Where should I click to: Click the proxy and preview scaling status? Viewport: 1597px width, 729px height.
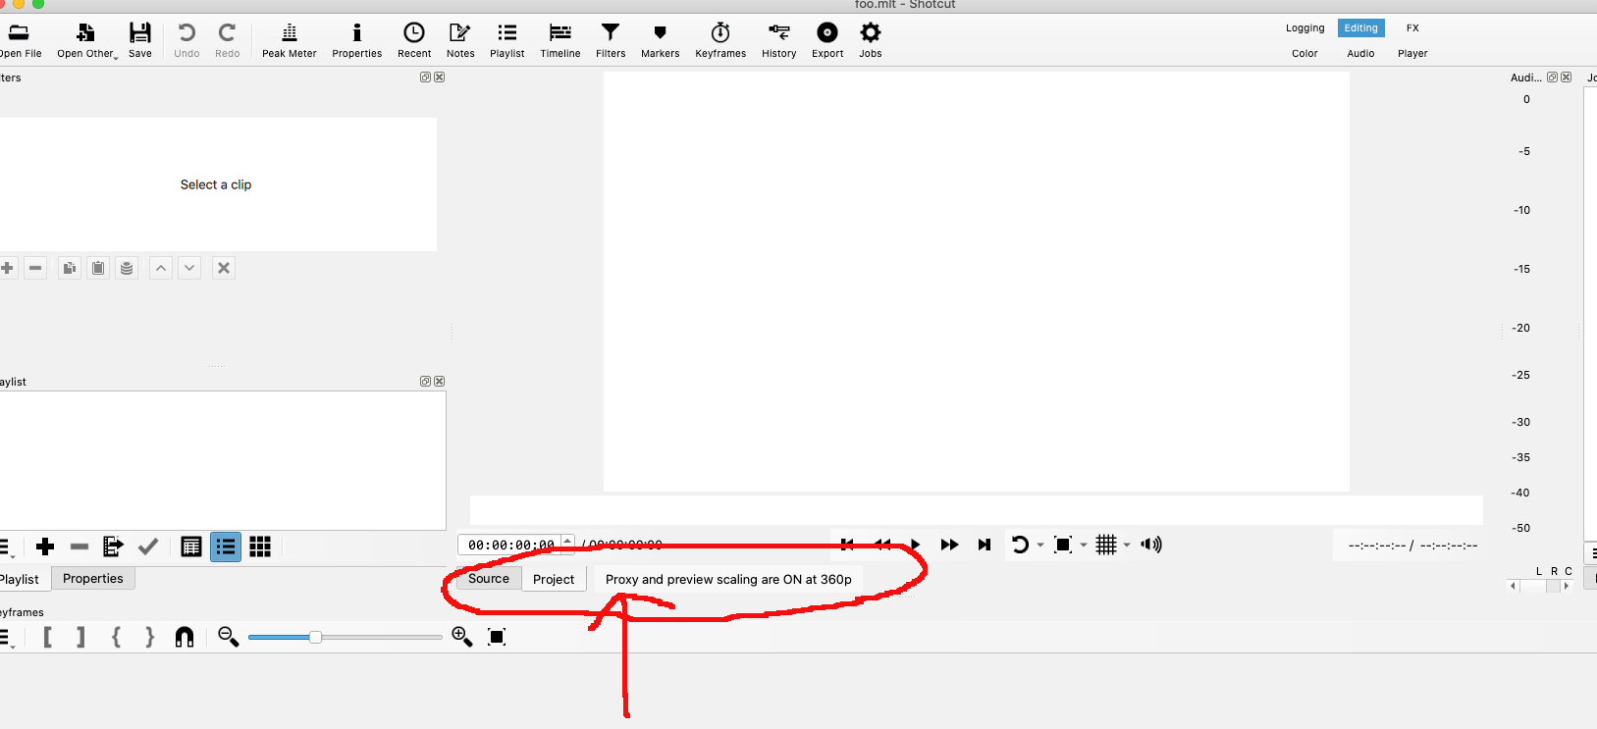click(x=728, y=579)
